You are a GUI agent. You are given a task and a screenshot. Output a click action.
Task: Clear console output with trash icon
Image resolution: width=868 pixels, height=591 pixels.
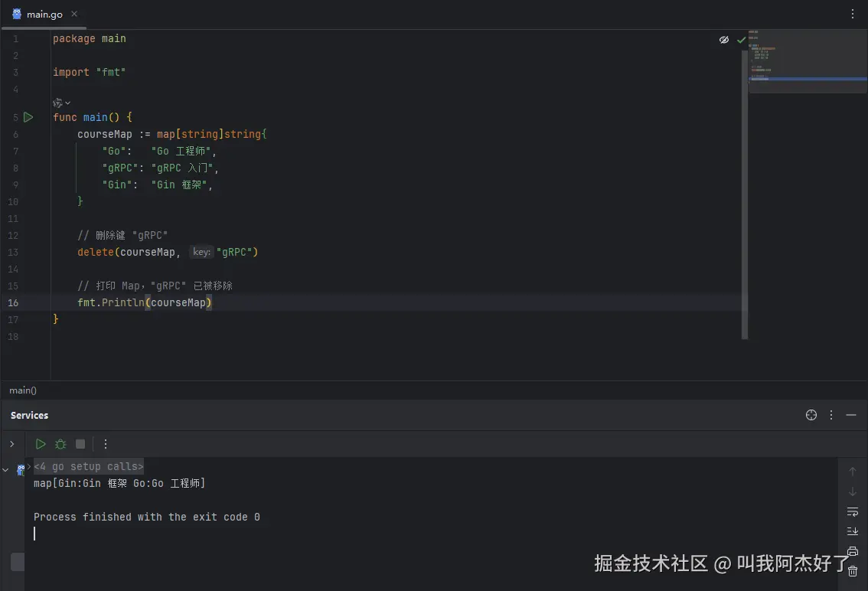[x=853, y=571]
